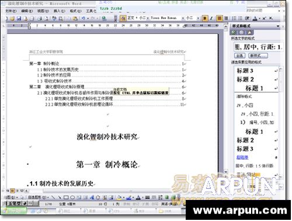Insert WordArt from drawing toolbar

point(92,197)
